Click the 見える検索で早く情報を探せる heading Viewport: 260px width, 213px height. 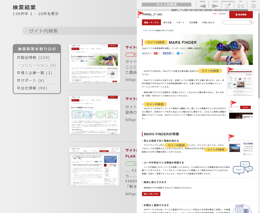point(161,141)
